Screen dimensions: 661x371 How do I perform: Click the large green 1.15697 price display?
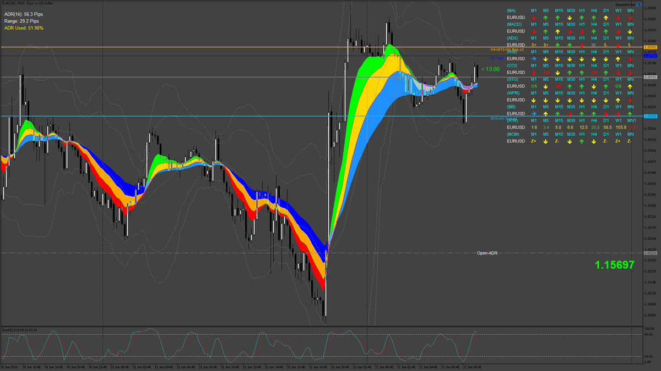[614, 265]
